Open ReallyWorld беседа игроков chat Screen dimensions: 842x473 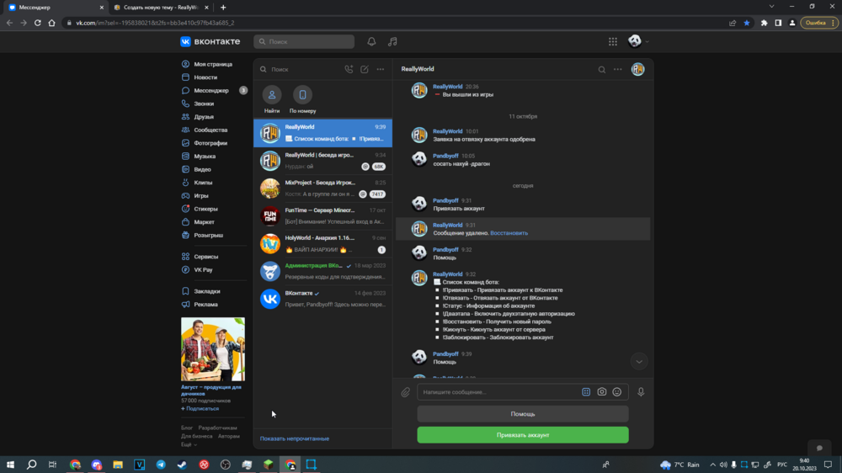(322, 161)
